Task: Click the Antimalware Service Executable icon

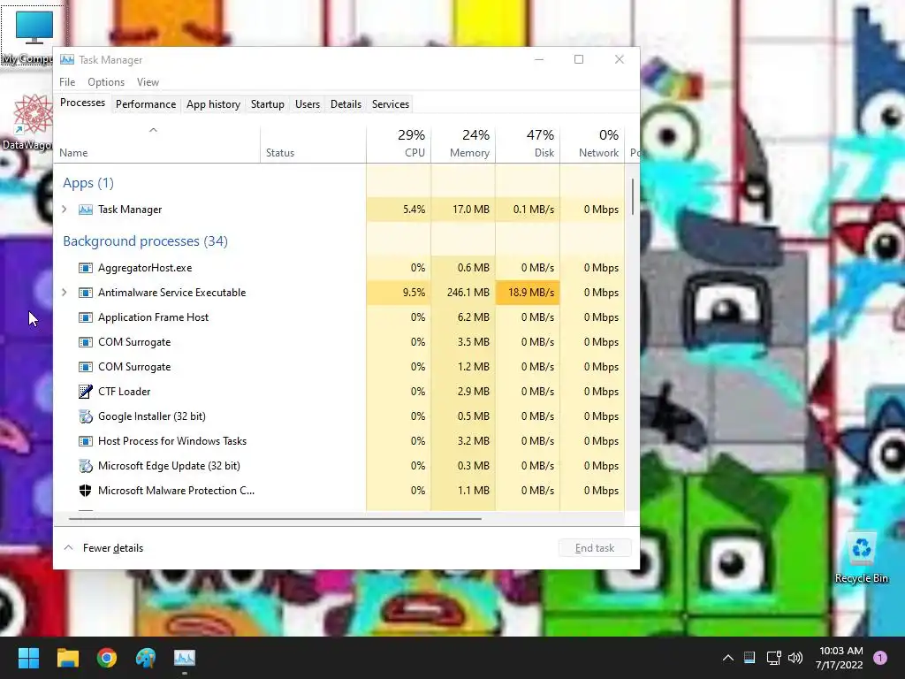Action: point(86,292)
